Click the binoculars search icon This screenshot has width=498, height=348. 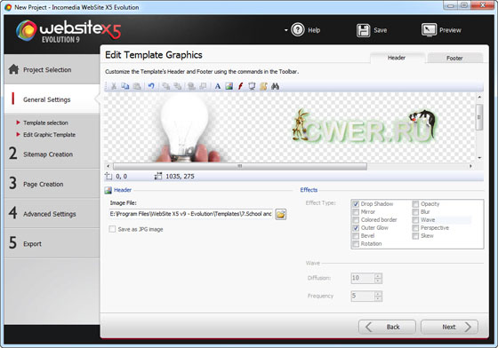click(x=275, y=86)
